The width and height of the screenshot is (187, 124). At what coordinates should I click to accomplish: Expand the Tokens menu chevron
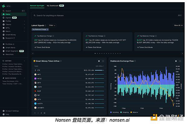(24, 25)
